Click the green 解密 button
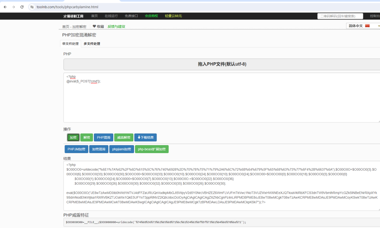The image size is (380, 228). [87, 138]
